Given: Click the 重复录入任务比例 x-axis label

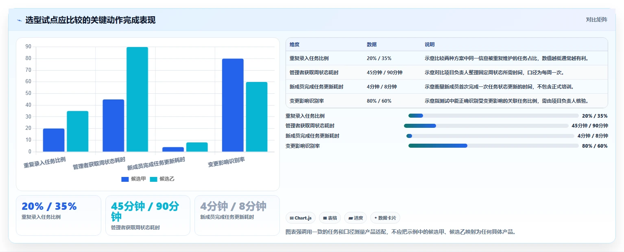Looking at the screenshot, I should click(45, 162).
